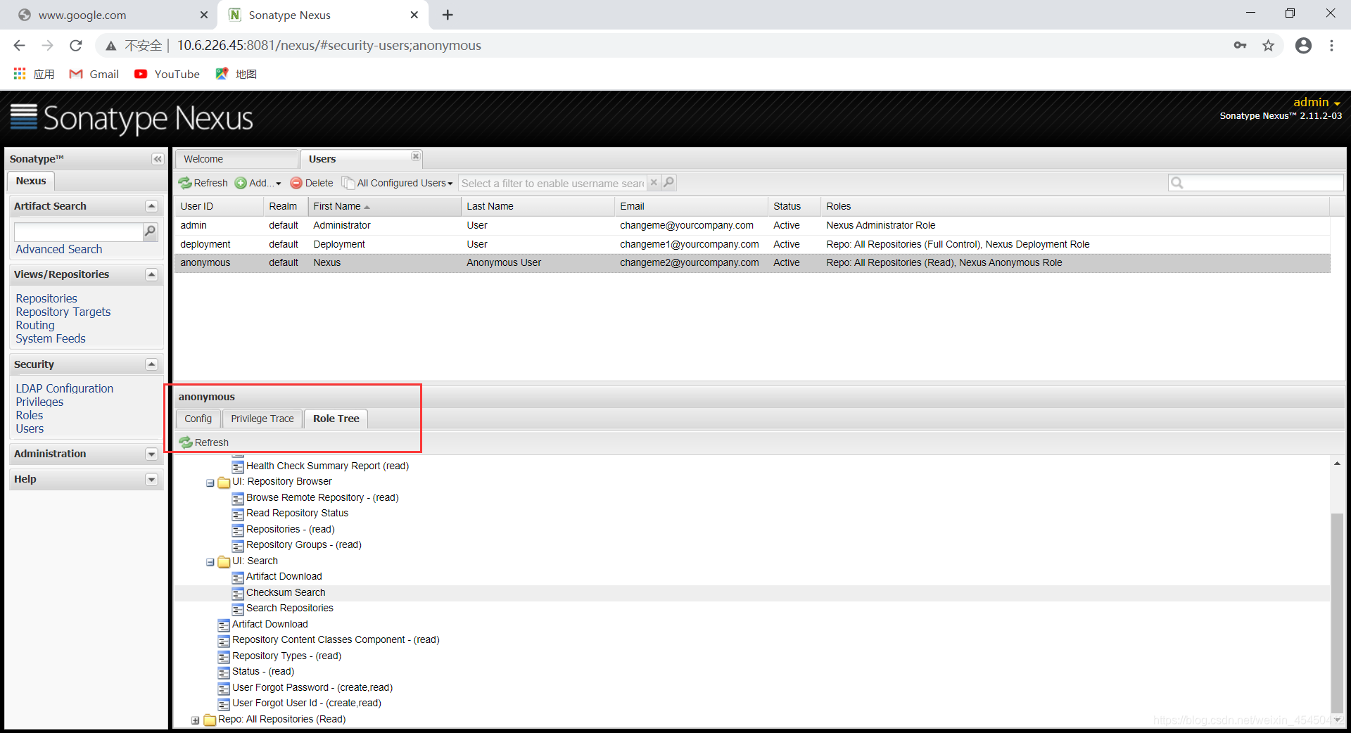
Task: Expand the Help panel
Action: pos(151,479)
